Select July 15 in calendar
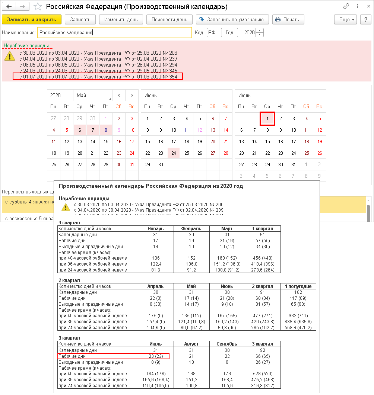This screenshot has width=374, height=395. [x=267, y=142]
